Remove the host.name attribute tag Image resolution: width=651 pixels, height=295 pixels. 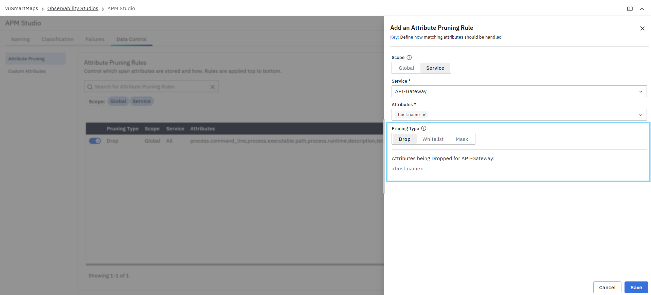coord(424,115)
